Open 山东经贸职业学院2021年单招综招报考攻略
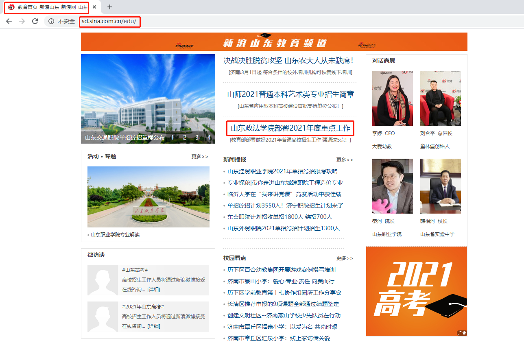 pos(282,171)
